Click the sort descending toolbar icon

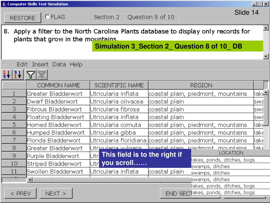point(18,74)
